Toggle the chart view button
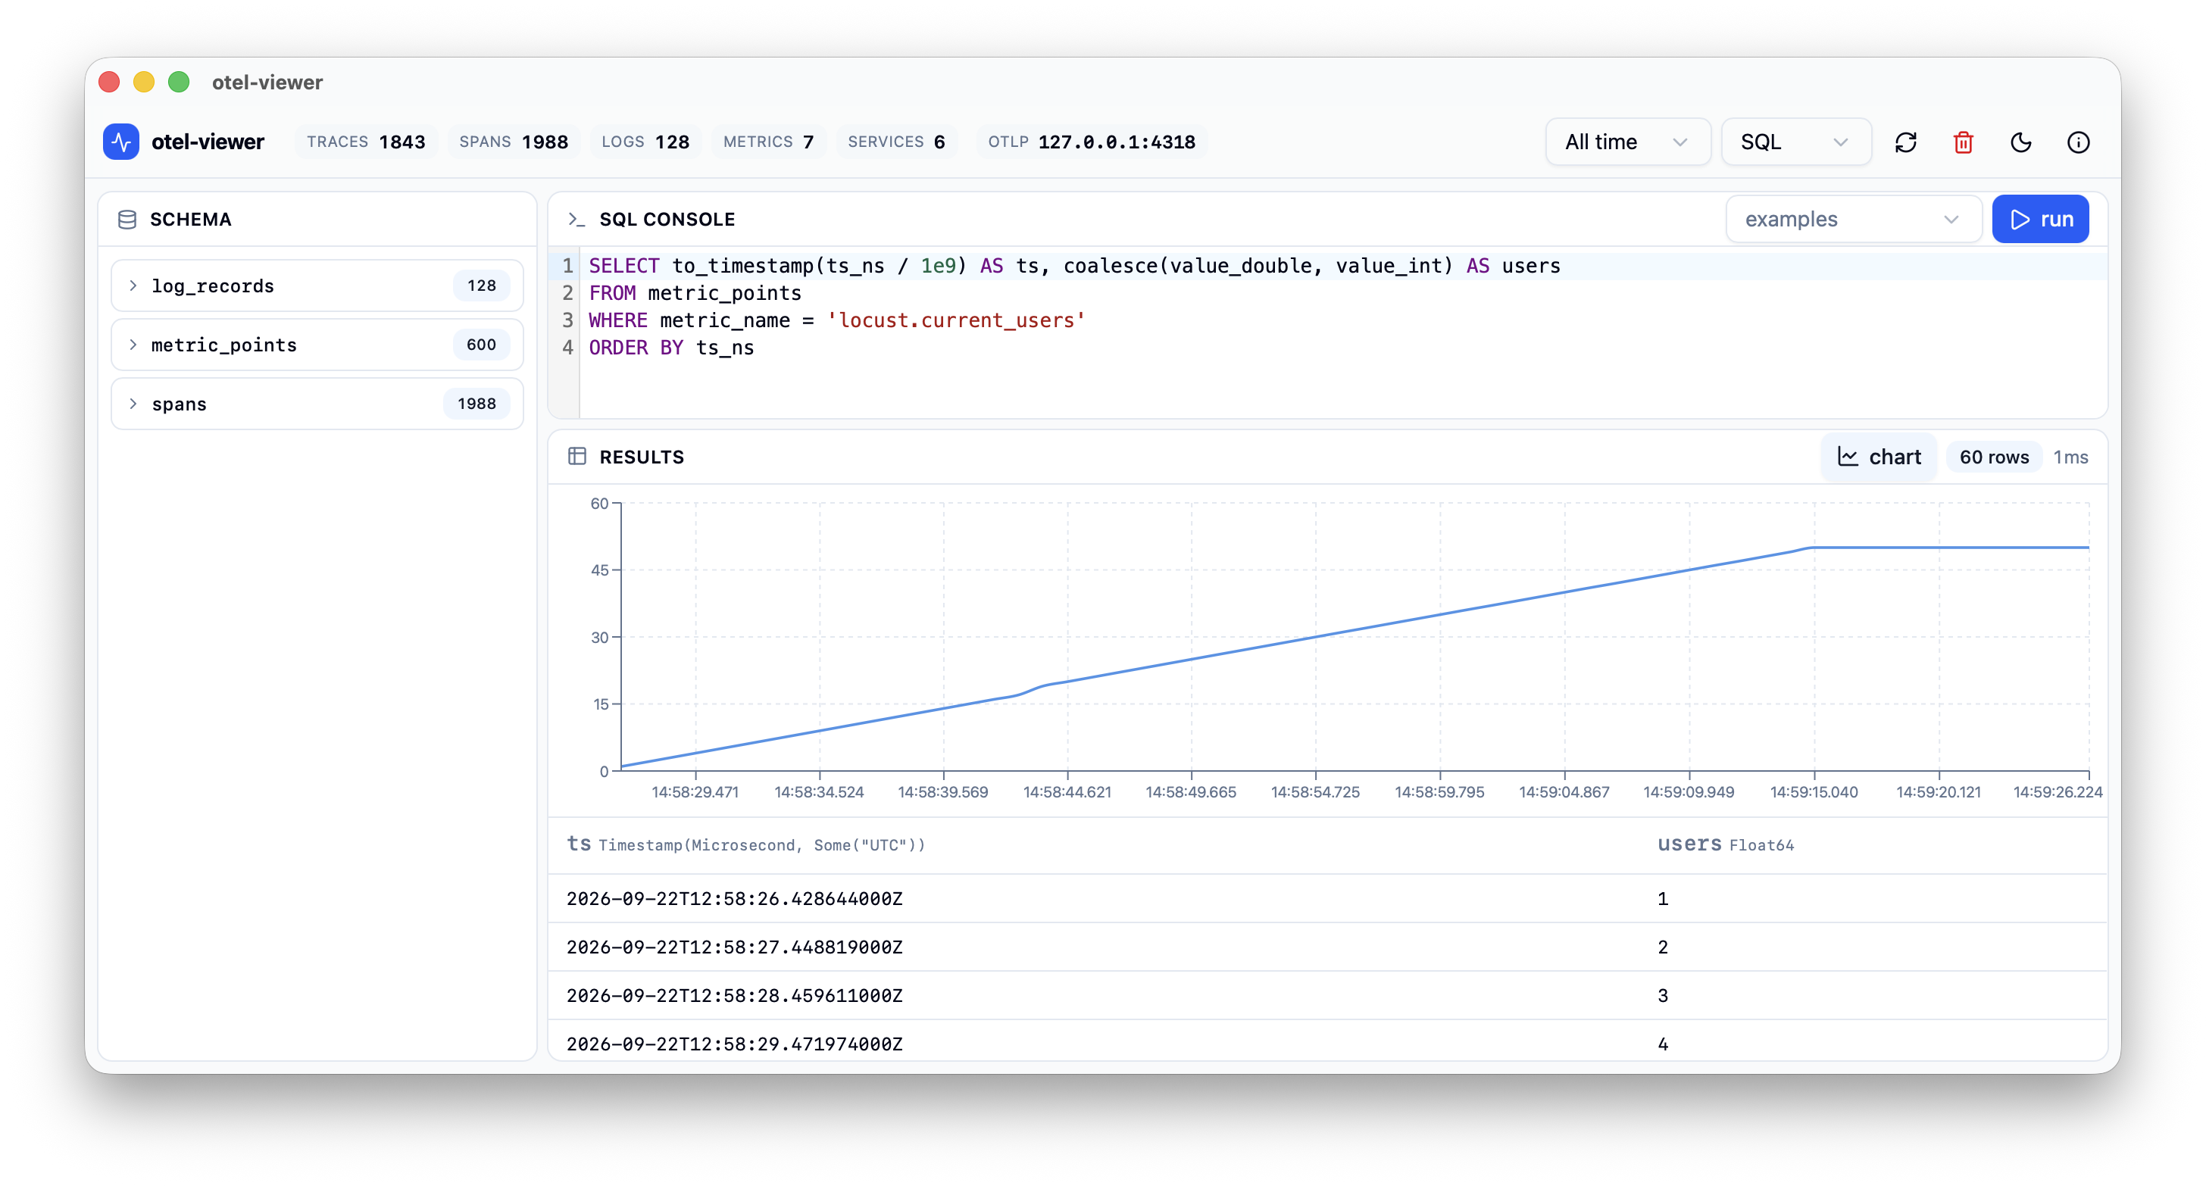 click(1879, 457)
